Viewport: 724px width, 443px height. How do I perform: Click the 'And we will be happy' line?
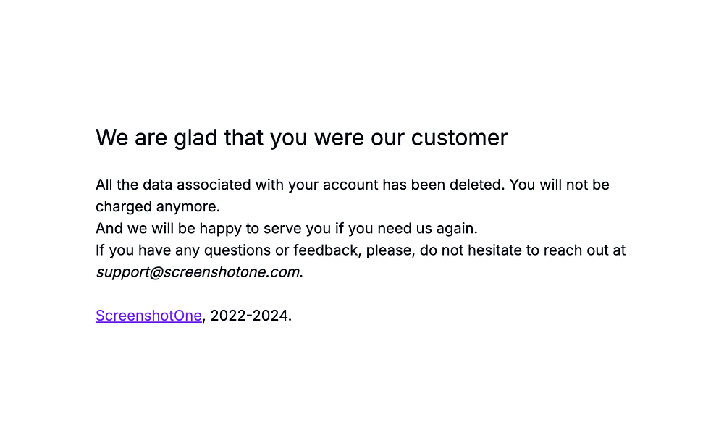pos(286,228)
